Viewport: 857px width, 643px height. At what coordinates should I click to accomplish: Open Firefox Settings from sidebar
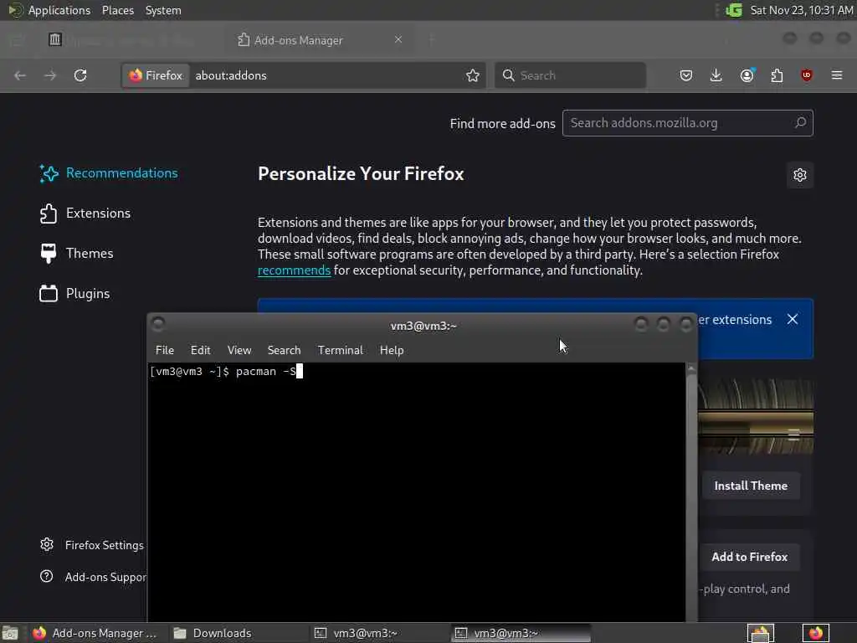(x=92, y=545)
